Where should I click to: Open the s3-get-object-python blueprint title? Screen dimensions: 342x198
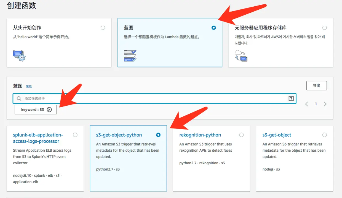(119, 135)
